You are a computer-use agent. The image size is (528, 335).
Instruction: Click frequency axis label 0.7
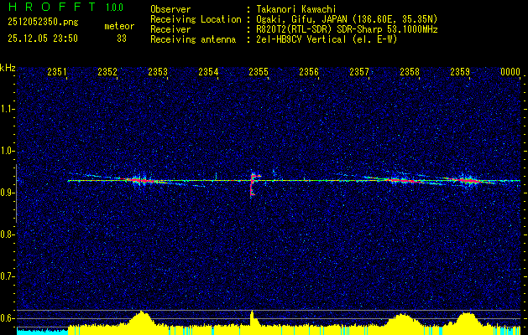(x=7, y=276)
